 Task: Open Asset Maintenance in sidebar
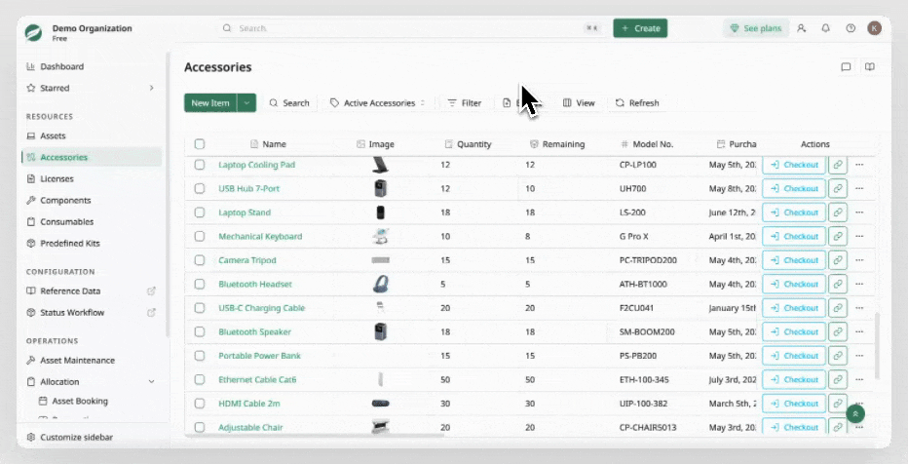[x=92, y=360]
